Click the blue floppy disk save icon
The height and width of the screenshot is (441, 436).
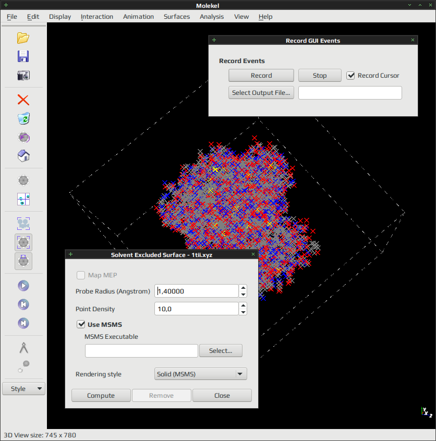point(23,56)
